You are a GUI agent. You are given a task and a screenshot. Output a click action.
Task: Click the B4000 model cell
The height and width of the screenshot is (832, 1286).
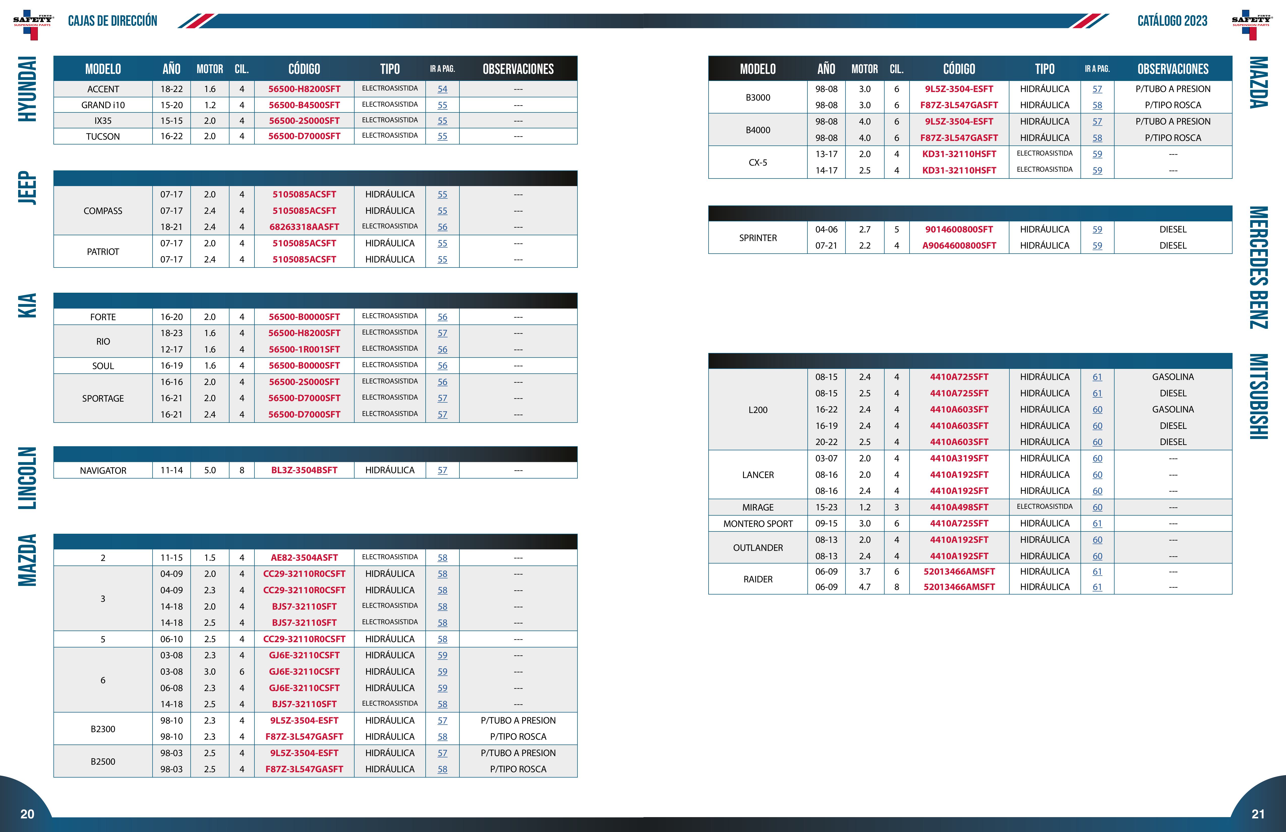click(x=758, y=130)
